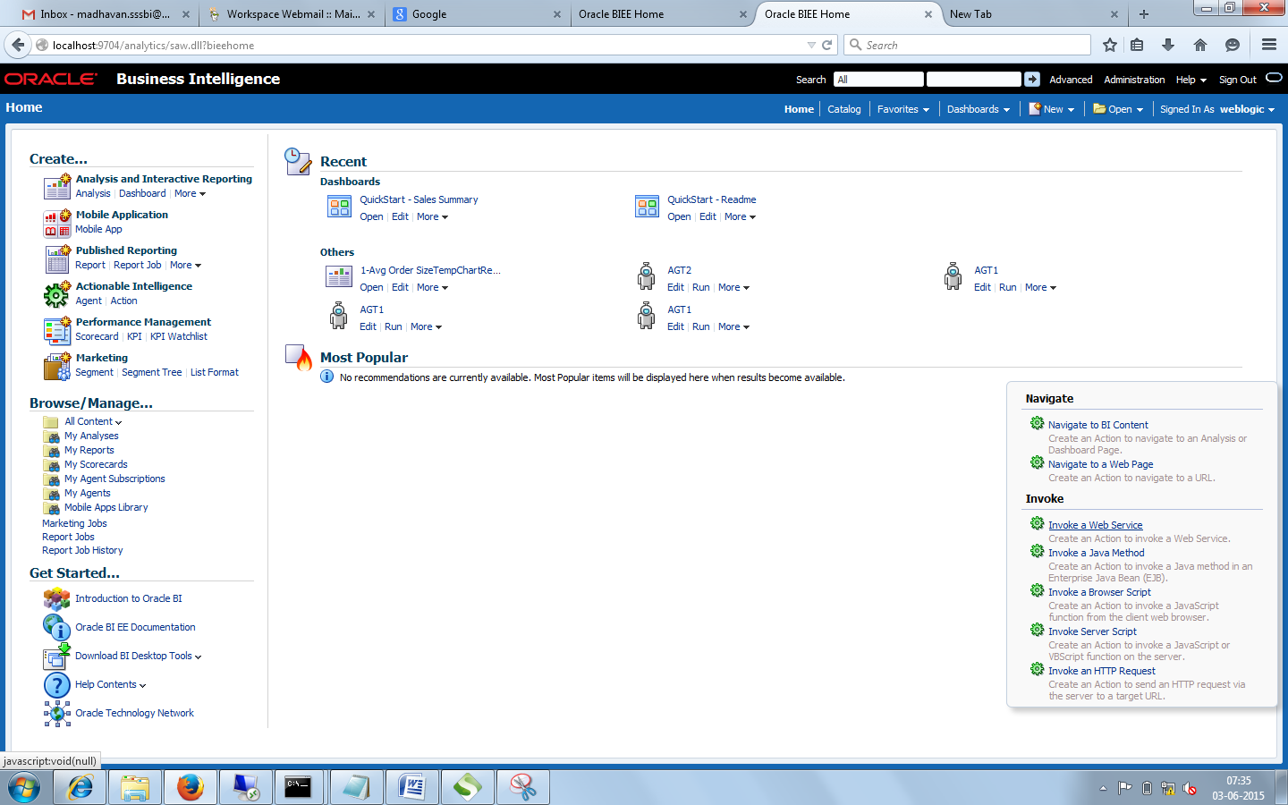Click the Oracle BI EE Documentation icon

(x=57, y=627)
